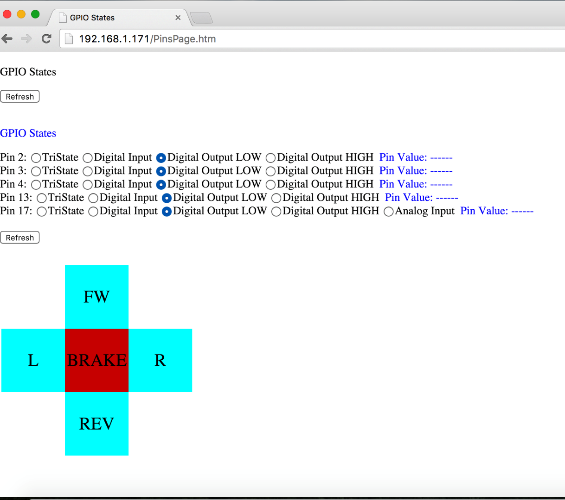The image size is (565, 500).
Task: Click the page icon in the address bar
Action: point(68,38)
